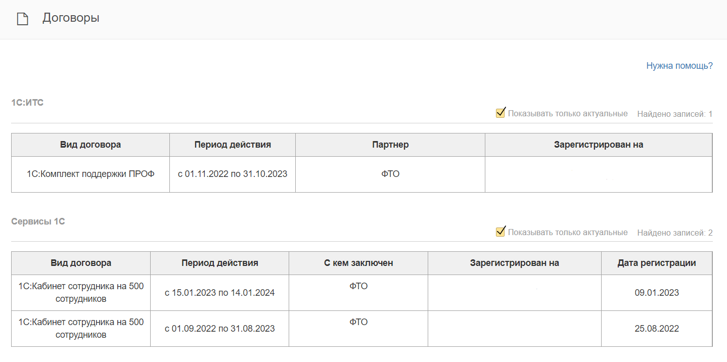Click Найдено записей: 1 counter text
This screenshot has height=362, width=727.
(675, 114)
